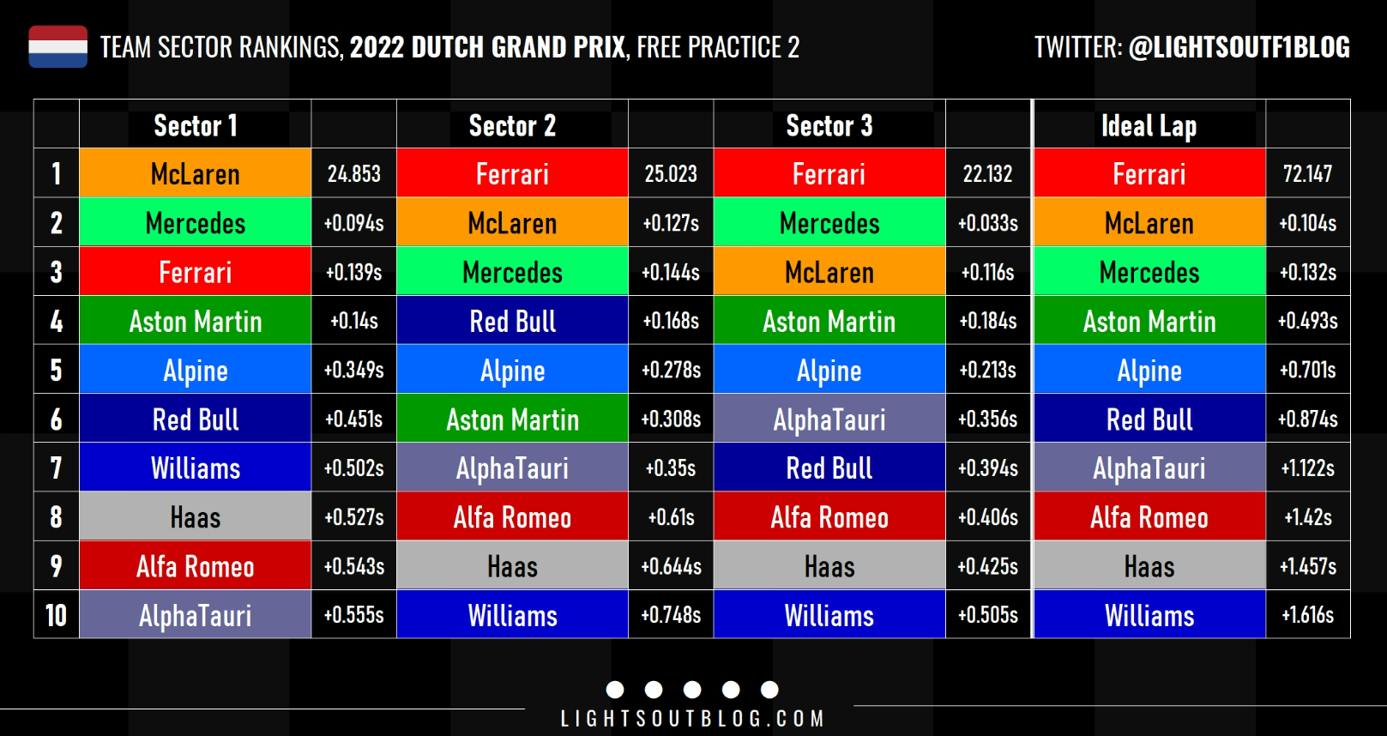Select the Sector 1 column header

point(196,125)
